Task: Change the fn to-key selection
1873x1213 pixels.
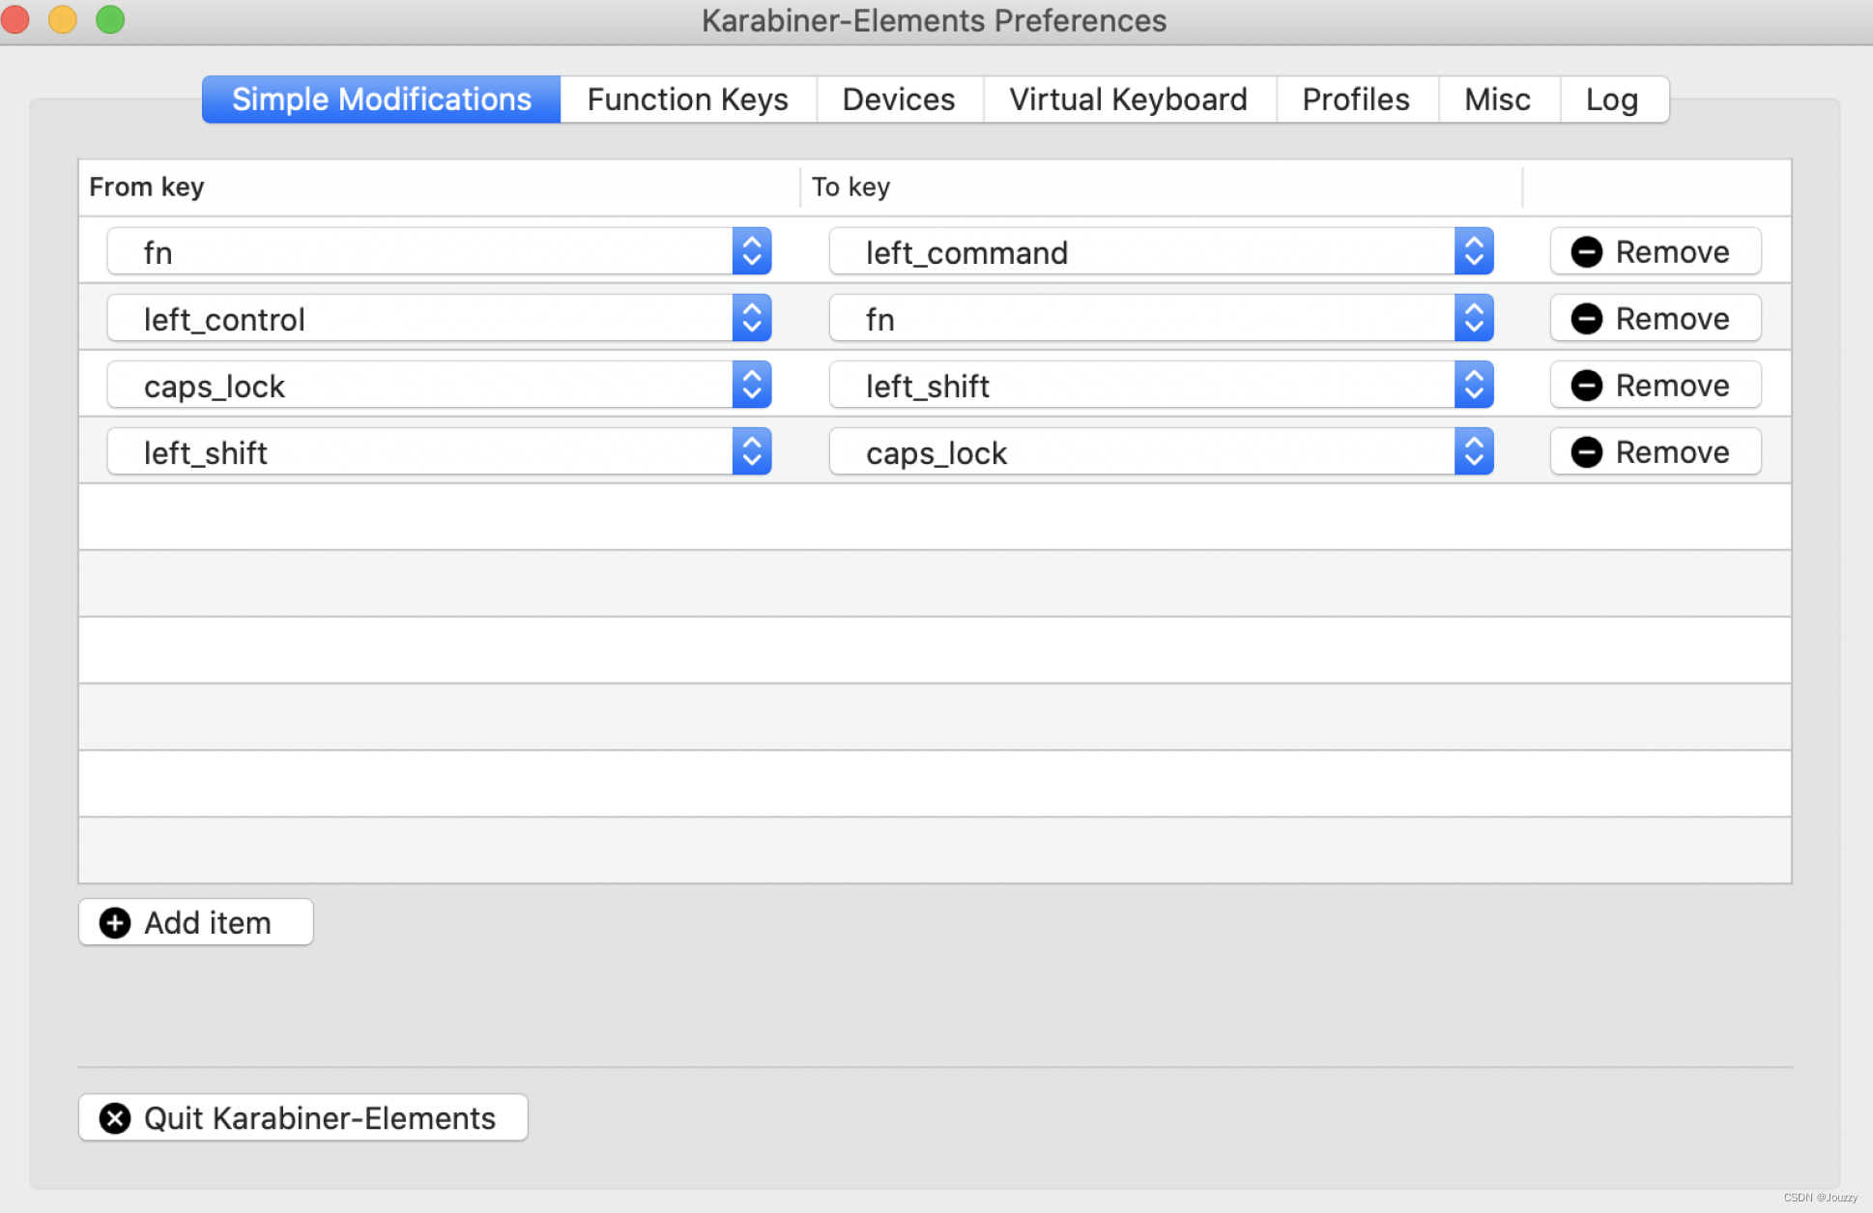Action: point(1473,319)
